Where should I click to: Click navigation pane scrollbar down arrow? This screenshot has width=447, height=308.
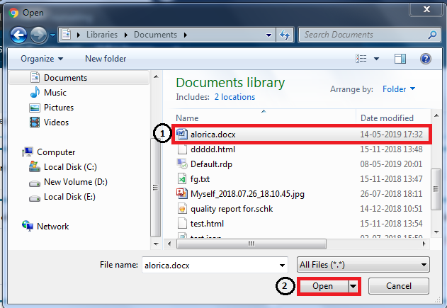(x=156, y=244)
